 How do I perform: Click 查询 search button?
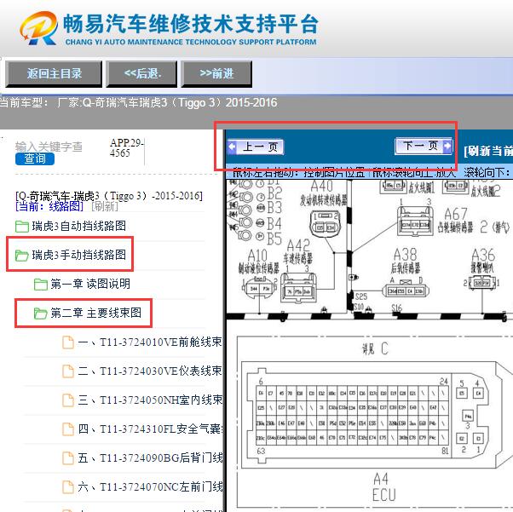35,159
